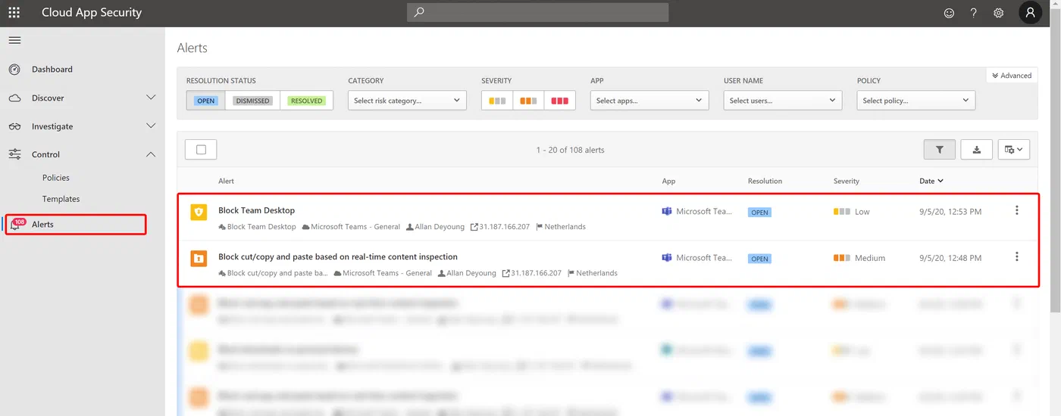The height and width of the screenshot is (416, 1061).
Task: Click the Control sliders icon
Action: tap(14, 154)
